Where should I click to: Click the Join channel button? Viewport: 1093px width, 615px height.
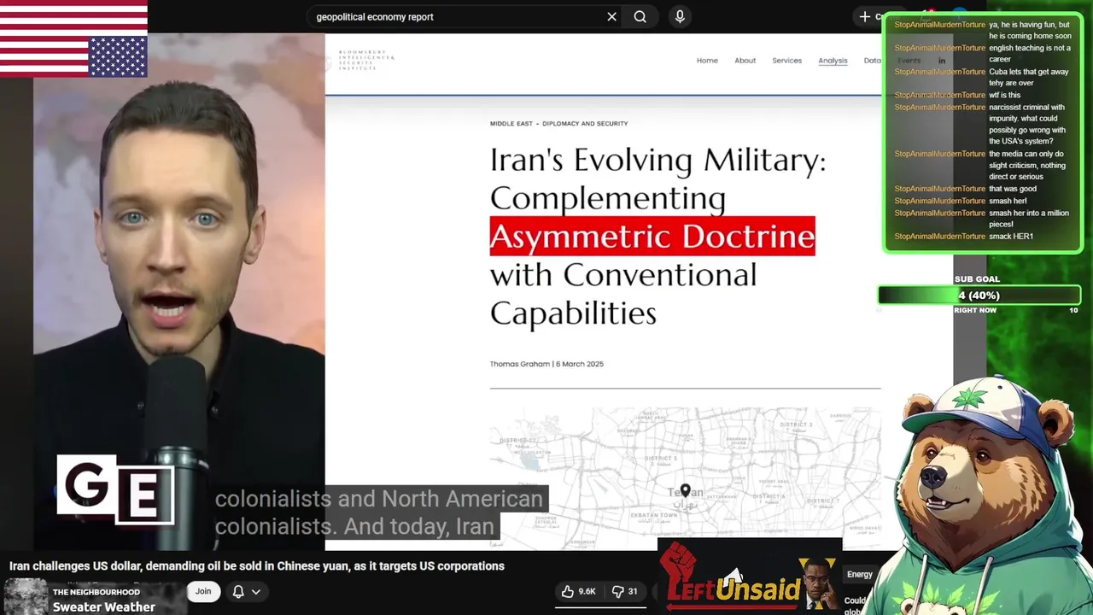coord(202,591)
